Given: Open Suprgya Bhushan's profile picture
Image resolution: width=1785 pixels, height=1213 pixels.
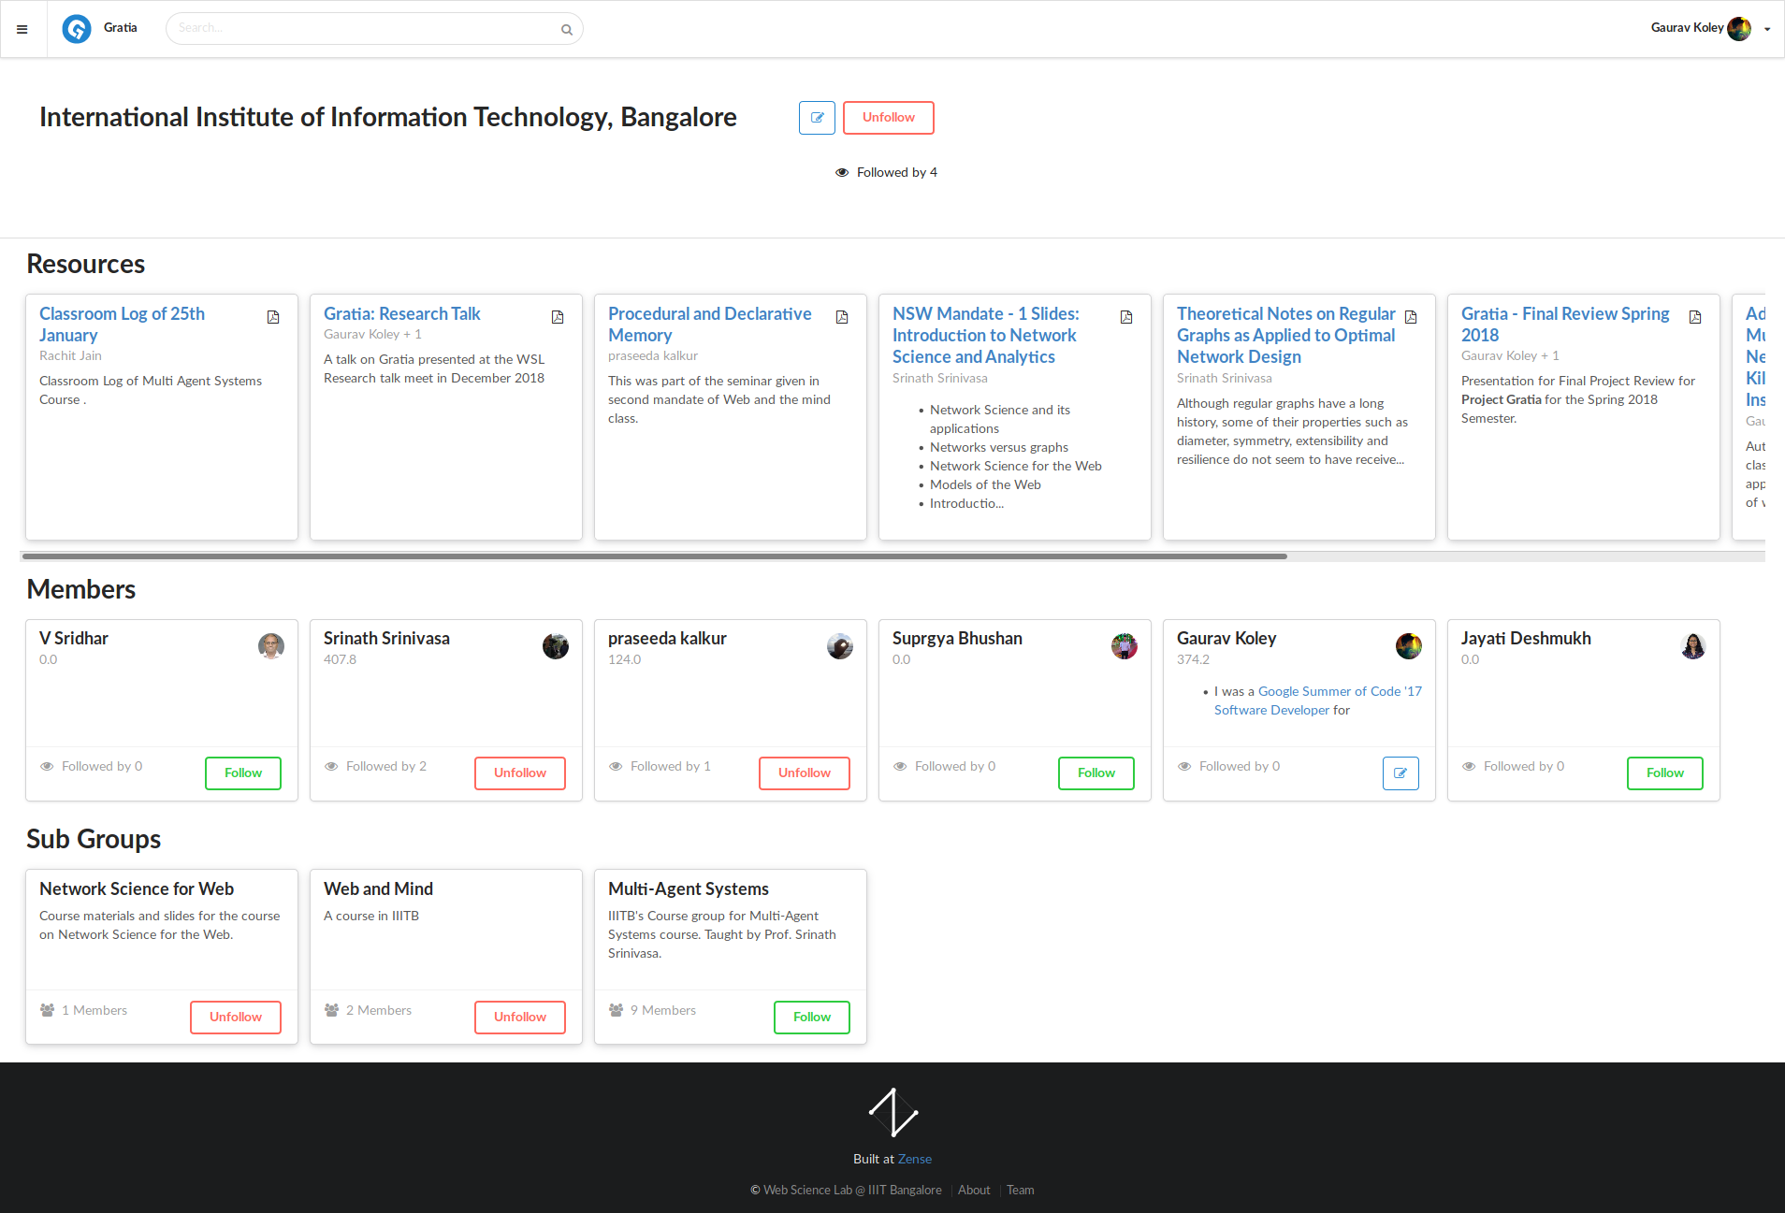Looking at the screenshot, I should tap(1125, 646).
